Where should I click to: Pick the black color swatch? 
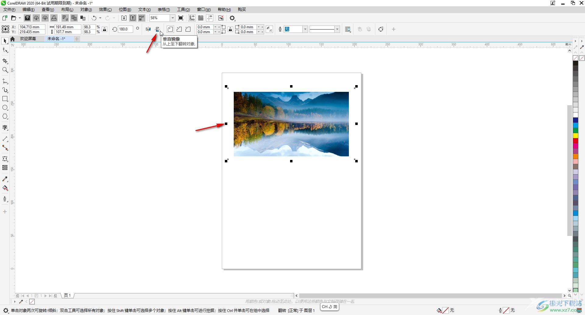point(576,63)
